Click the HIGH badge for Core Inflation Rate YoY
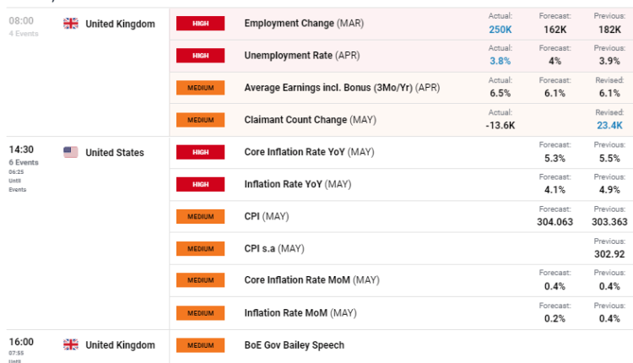This screenshot has width=633, height=363. (201, 153)
